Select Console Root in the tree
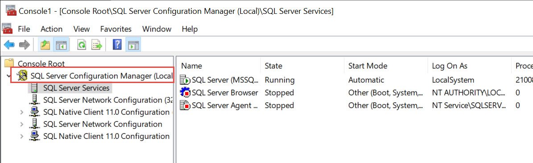The image size is (533, 163). coord(41,63)
